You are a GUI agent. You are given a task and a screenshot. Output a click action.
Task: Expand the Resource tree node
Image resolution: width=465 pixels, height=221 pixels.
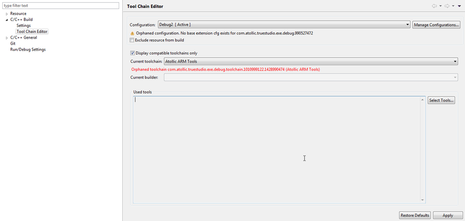coord(7,14)
